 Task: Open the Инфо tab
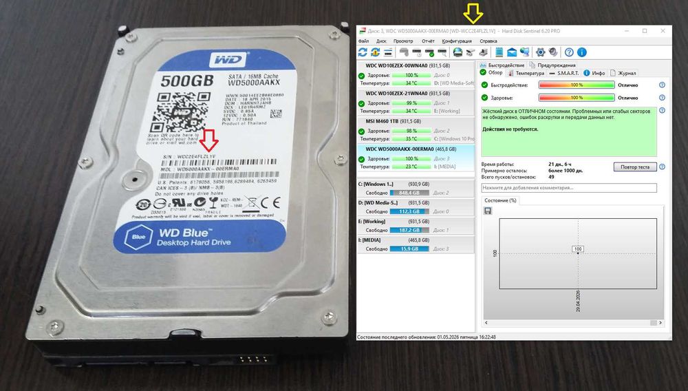[x=594, y=73]
